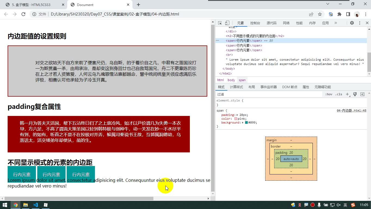
Task: Open the Windows Start menu
Action: 5,205
